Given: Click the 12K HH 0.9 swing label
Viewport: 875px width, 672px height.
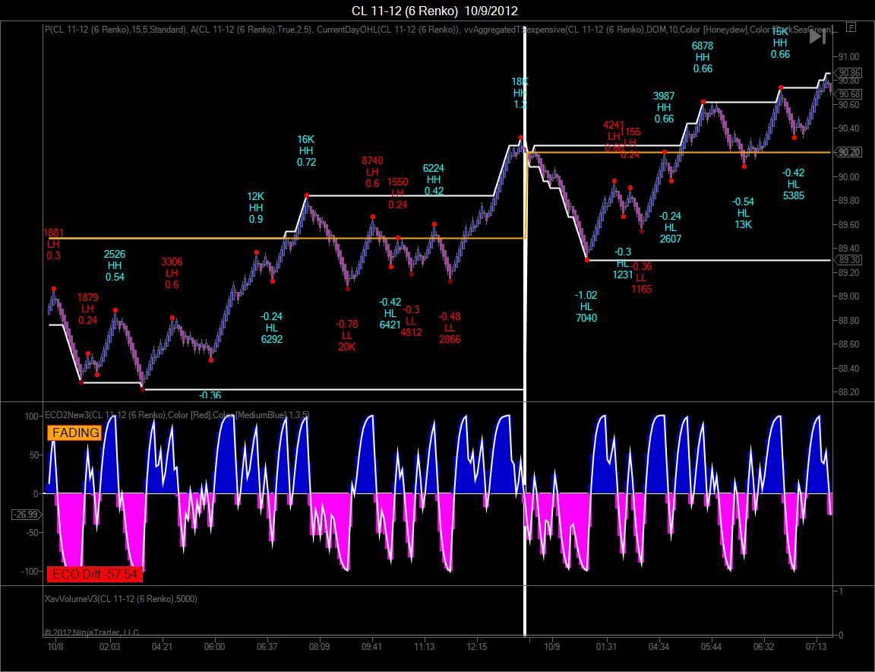Looking at the screenshot, I should click(x=255, y=208).
